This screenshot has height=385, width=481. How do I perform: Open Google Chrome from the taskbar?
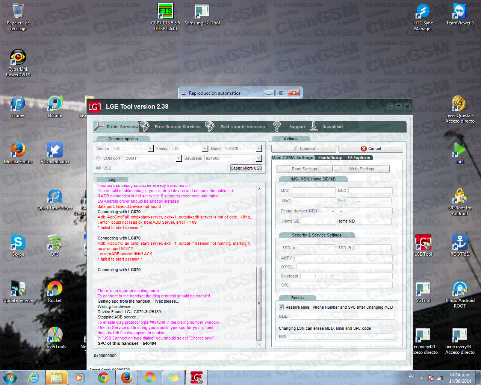103,377
